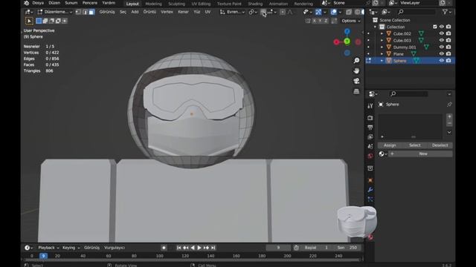Open the Düzenleme mode dropdown
The image size is (476, 267).
(x=54, y=12)
